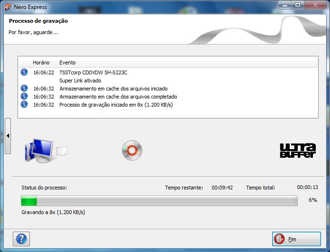Click the Evento column header
Screen dimensions: 330x252
67,63
